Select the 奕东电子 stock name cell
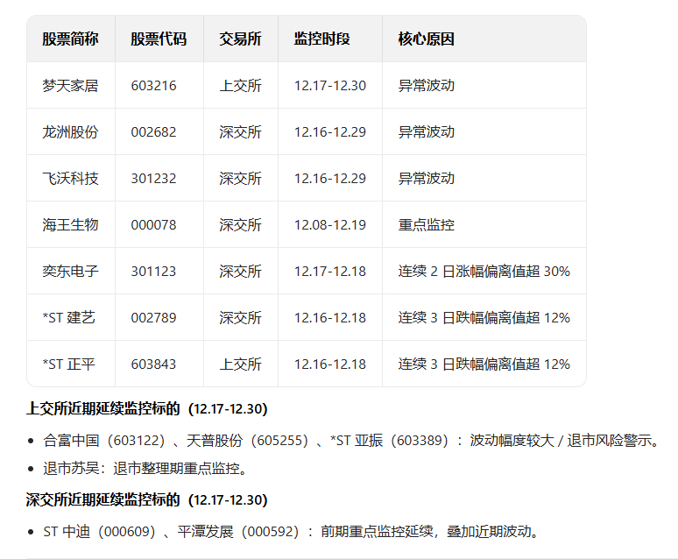This screenshot has width=678, height=559. [70, 272]
